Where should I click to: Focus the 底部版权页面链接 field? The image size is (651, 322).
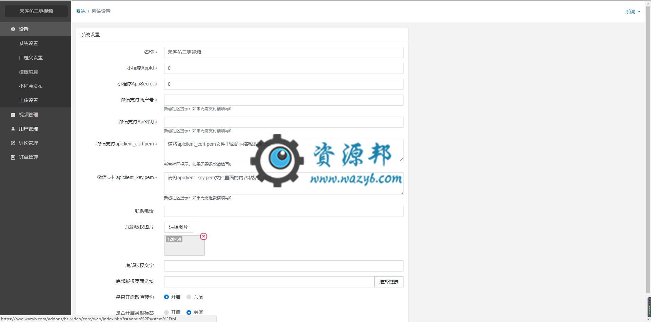tap(269, 282)
